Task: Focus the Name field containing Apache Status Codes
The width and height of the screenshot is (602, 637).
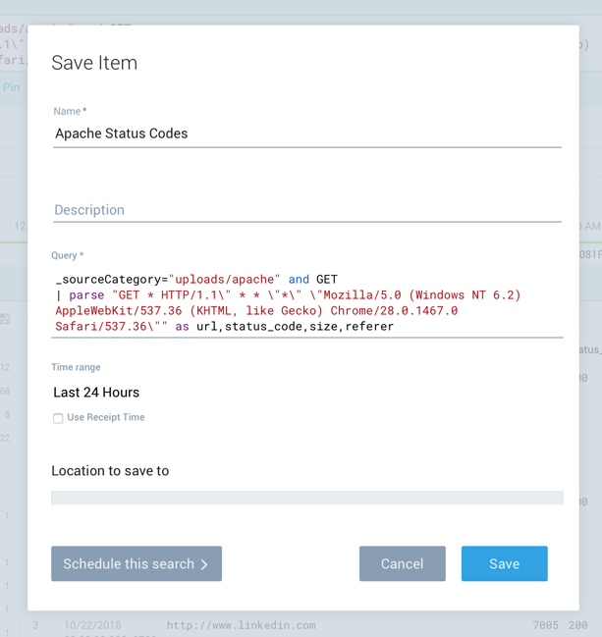Action: click(x=306, y=133)
